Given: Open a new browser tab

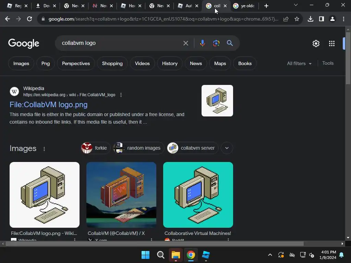Looking at the screenshot, I should click(266, 6).
